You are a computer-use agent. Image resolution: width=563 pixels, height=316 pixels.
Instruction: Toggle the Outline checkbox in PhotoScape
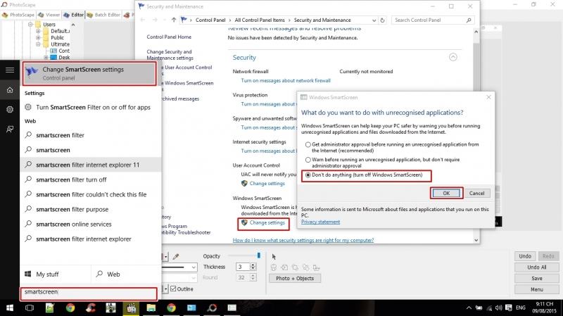pos(174,288)
